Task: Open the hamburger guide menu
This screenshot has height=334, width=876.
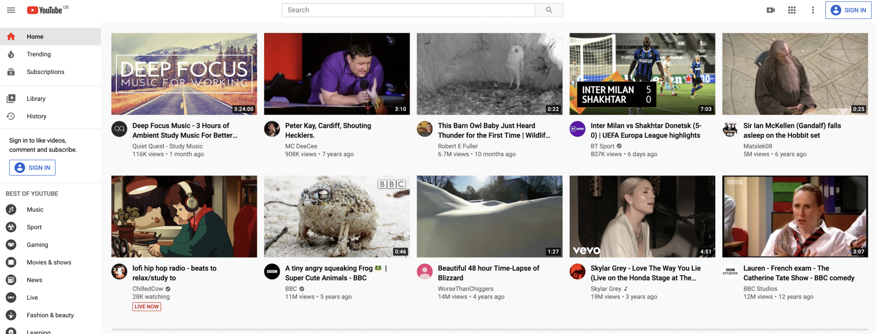Action: pos(11,10)
